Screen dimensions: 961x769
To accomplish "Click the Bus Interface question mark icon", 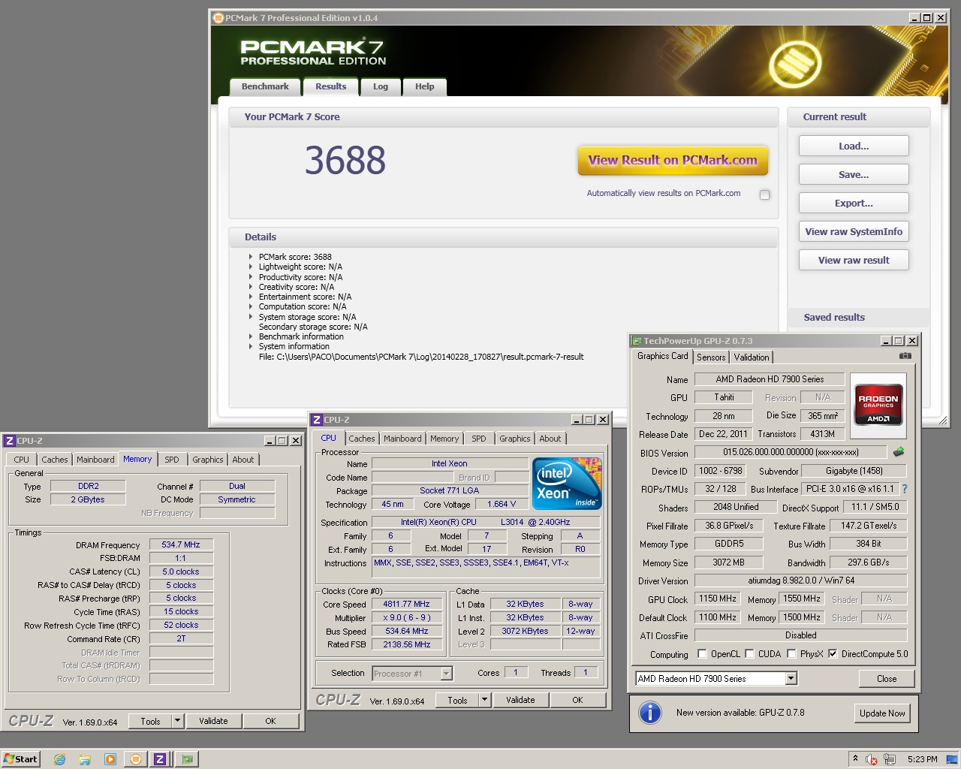I will click(x=905, y=489).
